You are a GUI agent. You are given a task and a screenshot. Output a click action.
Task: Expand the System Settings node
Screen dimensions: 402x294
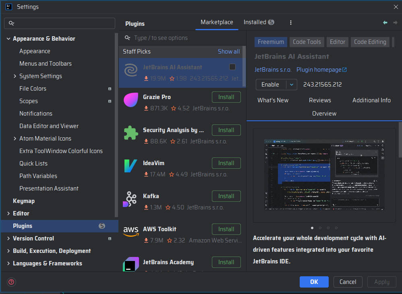(x=15, y=76)
